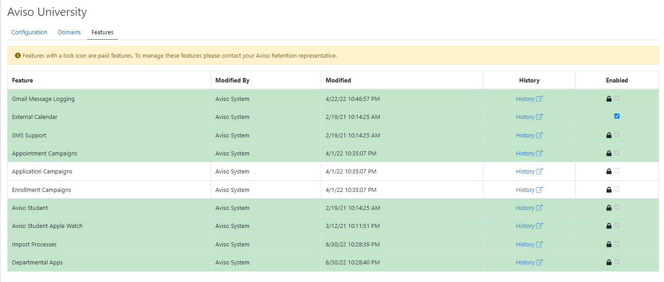Click the lock icon in Aviso Student row
This screenshot has width=664, height=282.
pos(609,208)
